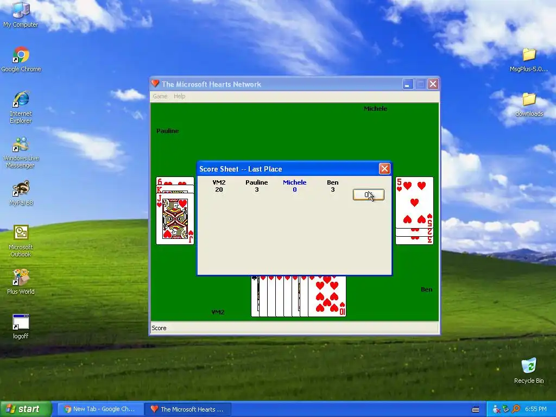Click the Ben player label on table

tap(427, 289)
